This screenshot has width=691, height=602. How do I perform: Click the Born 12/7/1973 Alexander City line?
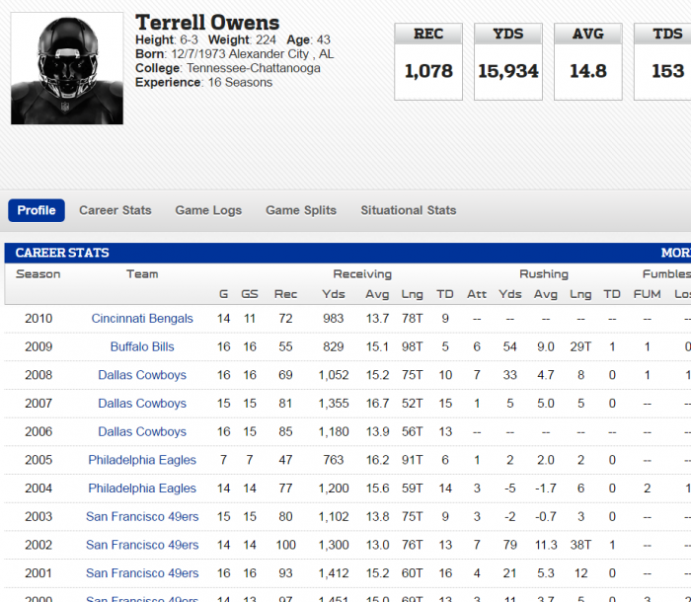(x=235, y=53)
